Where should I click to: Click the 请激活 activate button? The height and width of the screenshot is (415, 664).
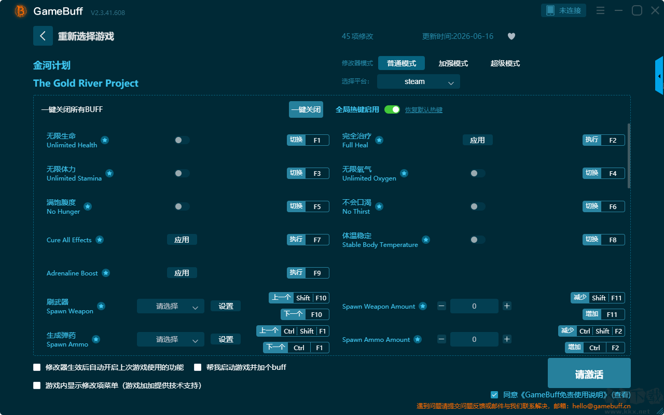[x=589, y=374]
